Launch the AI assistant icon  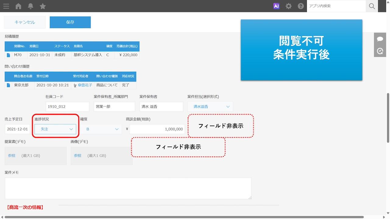pyautogui.click(x=276, y=6)
